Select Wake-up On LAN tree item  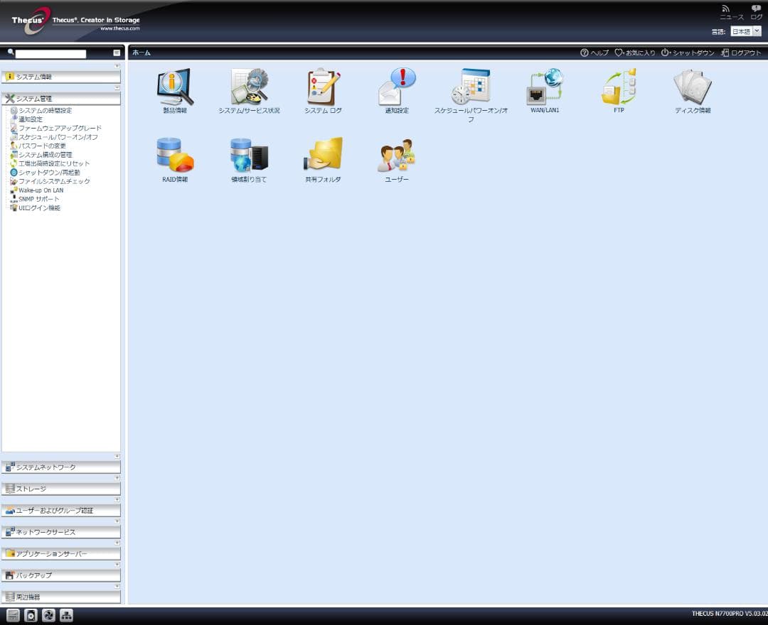point(41,190)
